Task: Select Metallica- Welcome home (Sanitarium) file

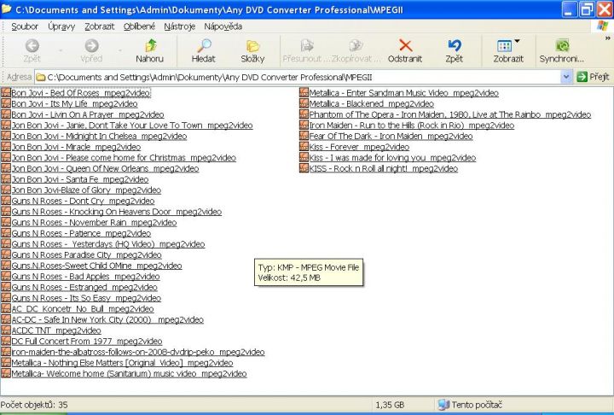Action: tap(130, 373)
